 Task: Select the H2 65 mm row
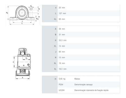(x=81, y=19)
